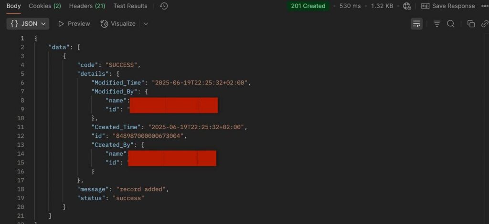The width and height of the screenshot is (489, 224).
Task: Click the 530 ms response time
Action: pyautogui.click(x=350, y=6)
